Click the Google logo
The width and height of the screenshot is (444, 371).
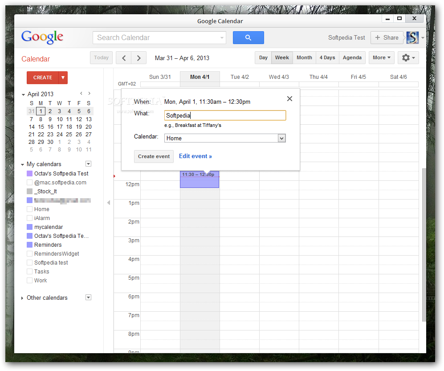42,37
